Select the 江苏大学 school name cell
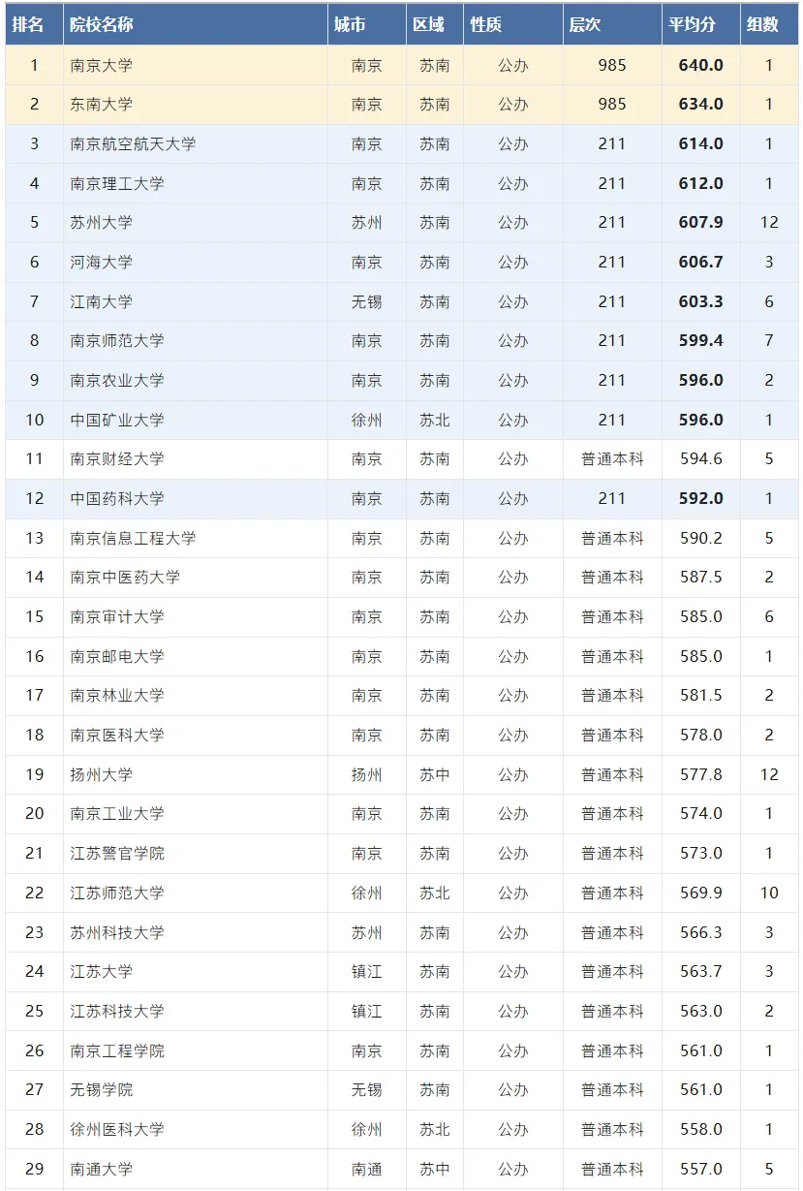Viewport: 803px width, 1191px height. [x=195, y=972]
